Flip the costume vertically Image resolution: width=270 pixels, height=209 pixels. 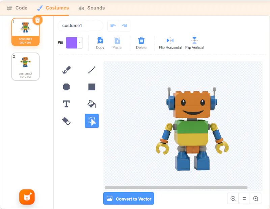tap(194, 43)
